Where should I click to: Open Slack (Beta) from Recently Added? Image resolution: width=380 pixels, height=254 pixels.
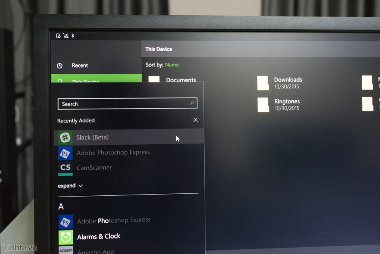pos(129,137)
